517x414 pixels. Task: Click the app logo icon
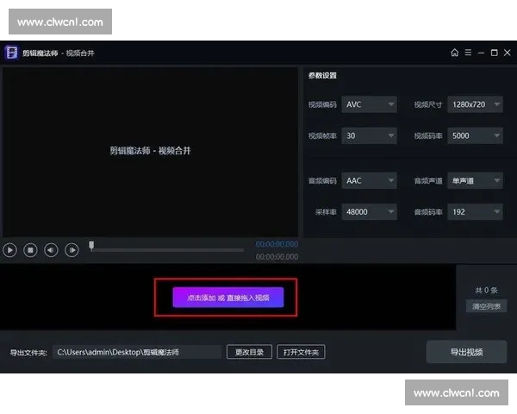(x=12, y=53)
